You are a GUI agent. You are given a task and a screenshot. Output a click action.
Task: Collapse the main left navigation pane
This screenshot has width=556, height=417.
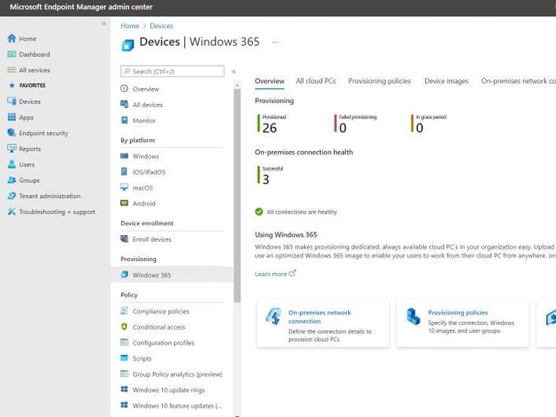pyautogui.click(x=104, y=23)
